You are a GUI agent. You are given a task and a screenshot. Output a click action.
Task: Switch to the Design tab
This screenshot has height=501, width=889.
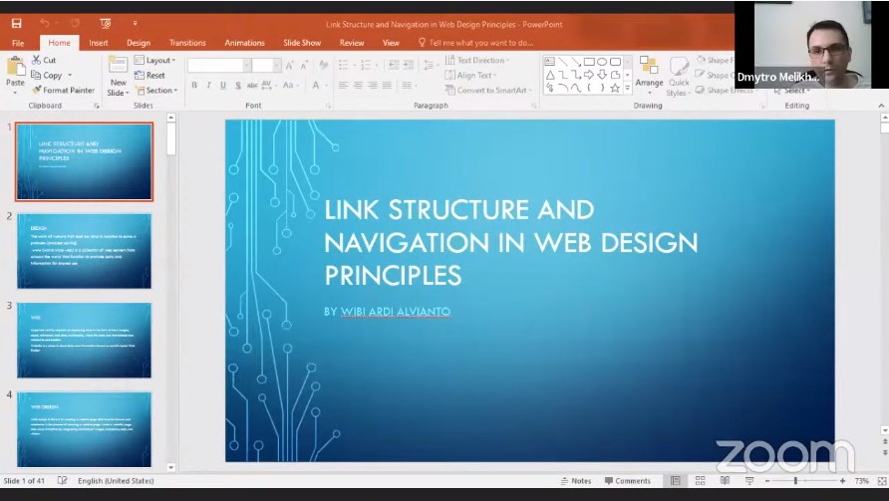click(x=139, y=43)
